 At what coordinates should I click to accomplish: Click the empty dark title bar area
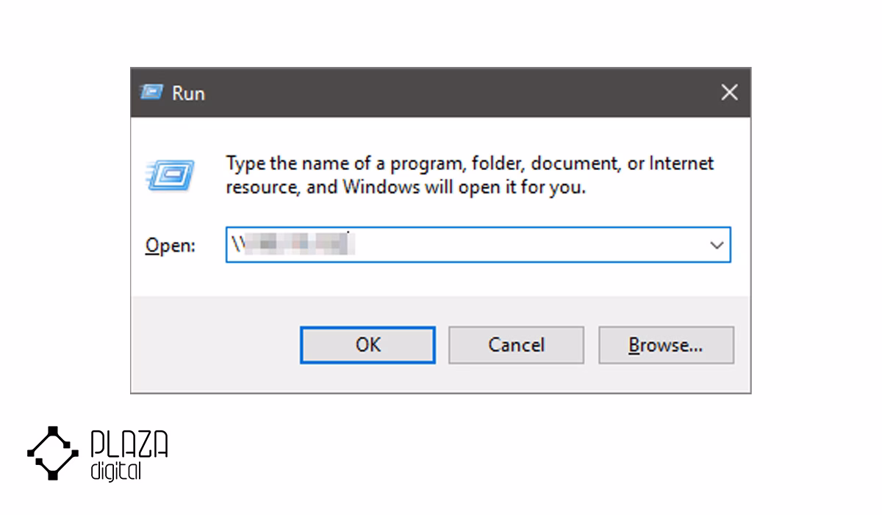tap(456, 93)
